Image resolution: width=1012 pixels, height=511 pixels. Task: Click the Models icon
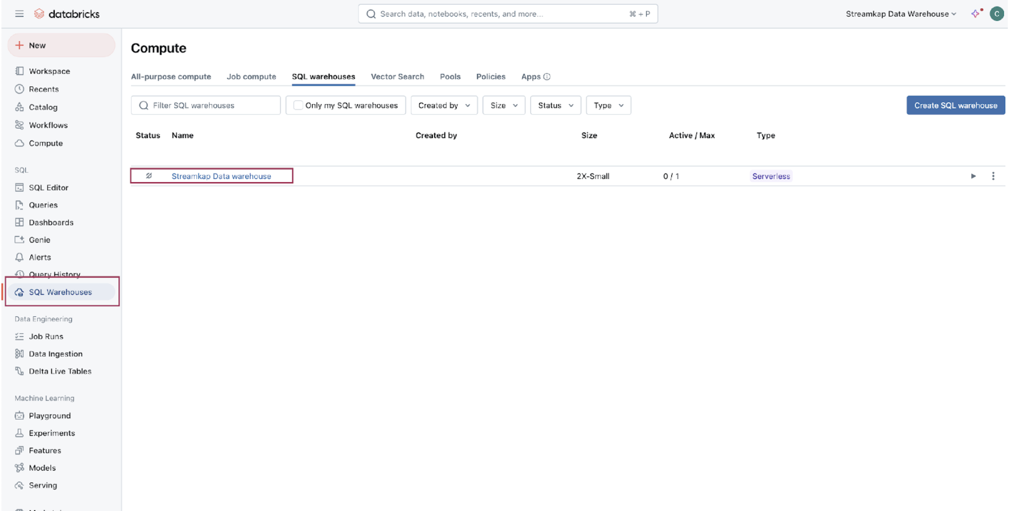click(x=19, y=468)
